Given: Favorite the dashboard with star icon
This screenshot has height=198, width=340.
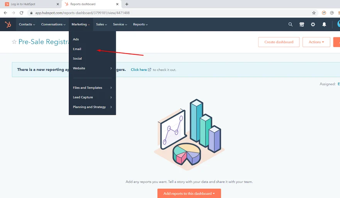Looking at the screenshot, I should 14,42.
